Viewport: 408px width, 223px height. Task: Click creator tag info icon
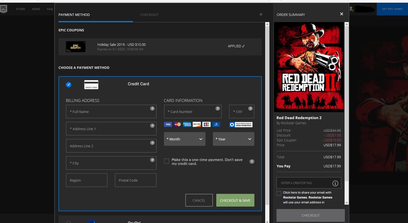[335, 183]
